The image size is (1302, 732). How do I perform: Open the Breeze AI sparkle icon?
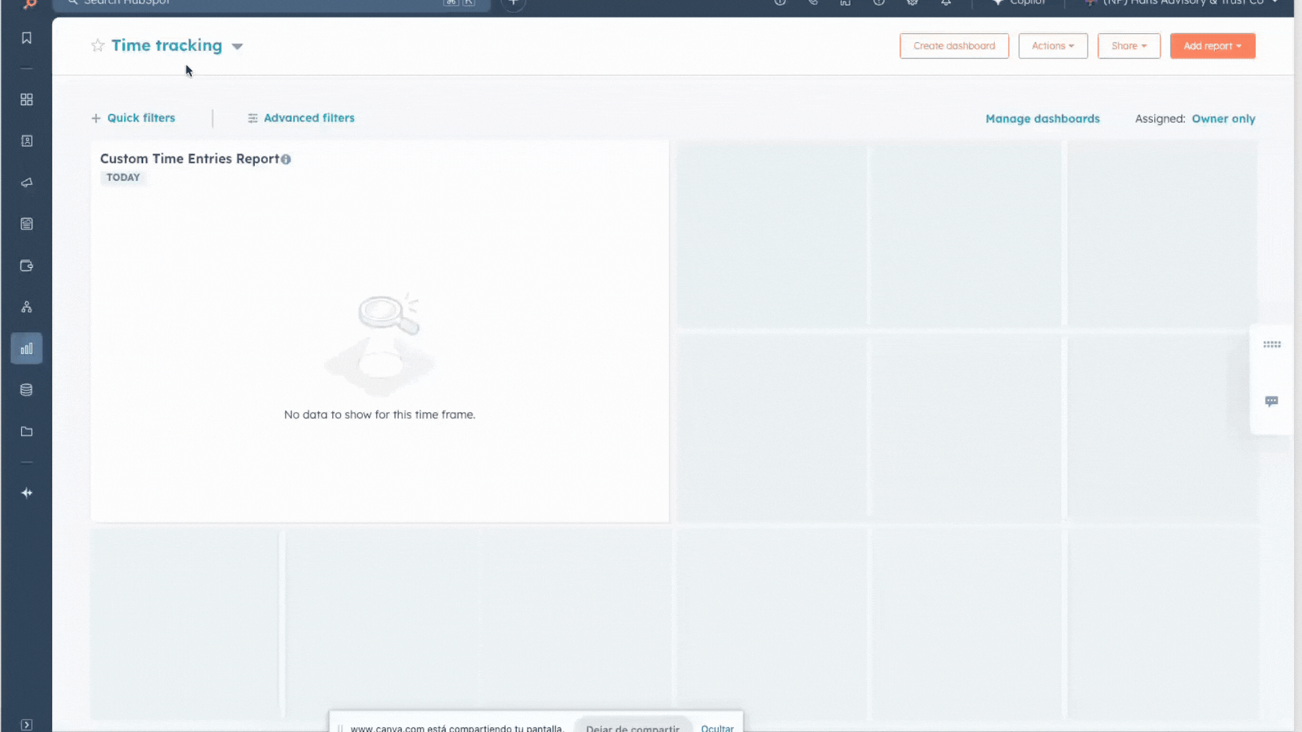[26, 493]
